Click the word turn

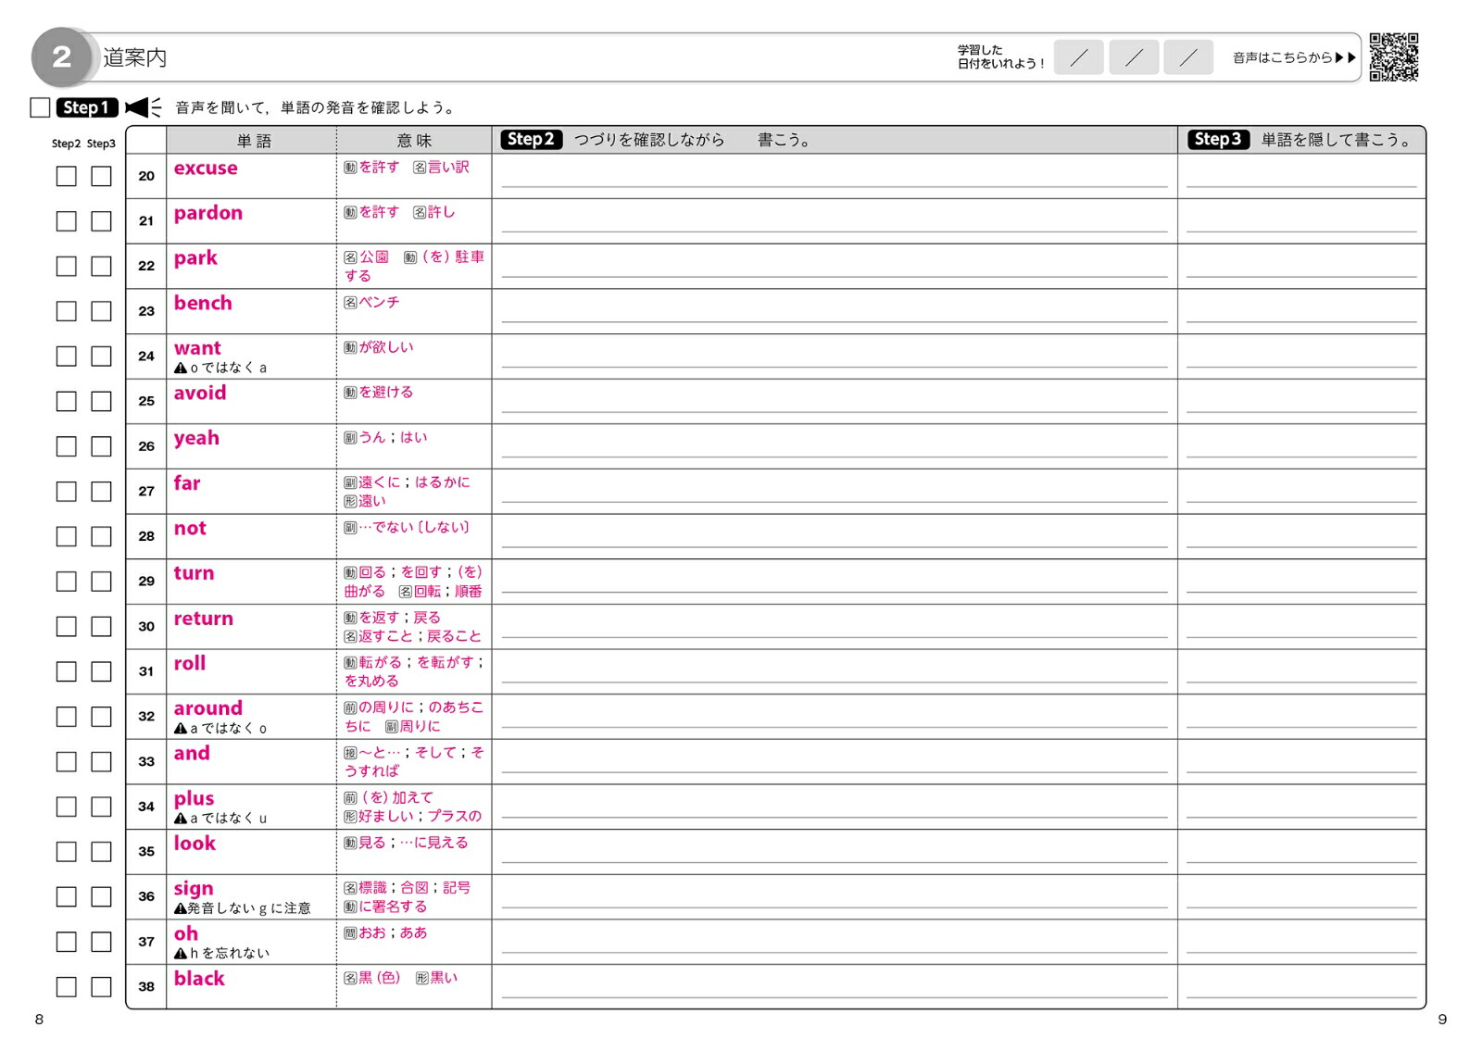(x=194, y=573)
